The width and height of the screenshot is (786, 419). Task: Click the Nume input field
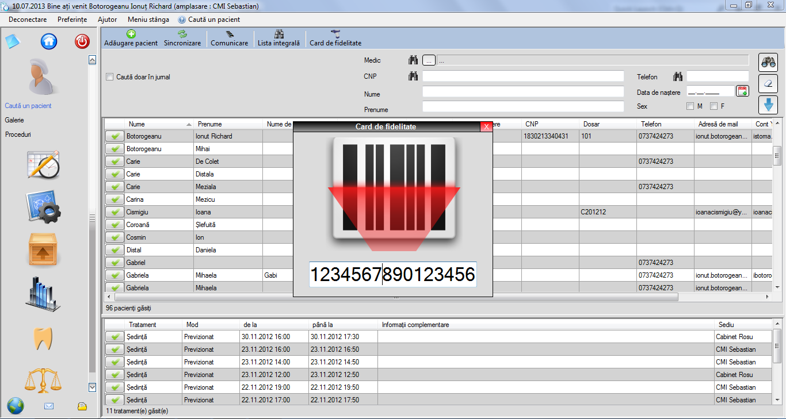(x=523, y=91)
